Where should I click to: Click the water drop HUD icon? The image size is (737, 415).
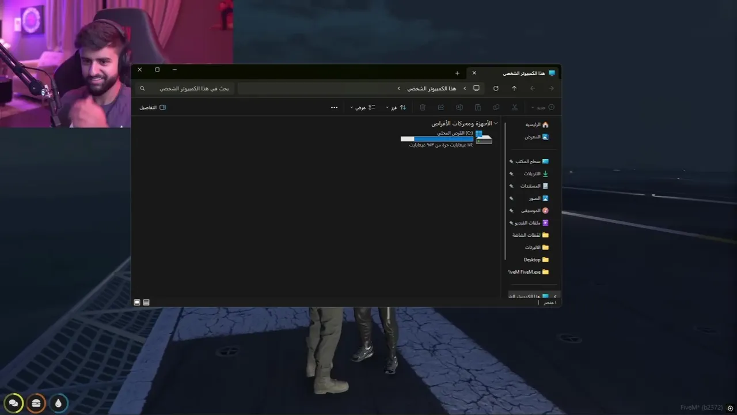[58, 403]
